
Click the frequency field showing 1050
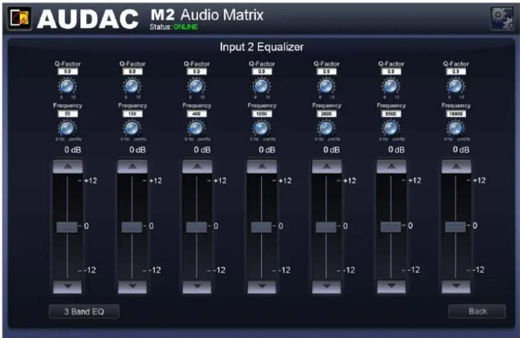tap(262, 114)
